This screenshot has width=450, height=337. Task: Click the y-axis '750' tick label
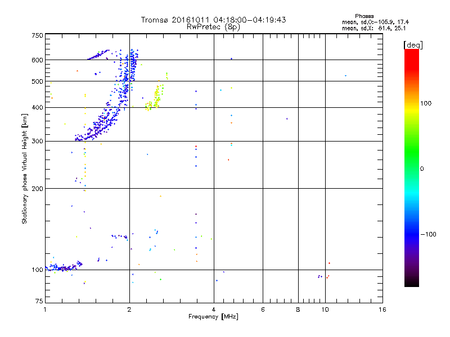(x=37, y=35)
